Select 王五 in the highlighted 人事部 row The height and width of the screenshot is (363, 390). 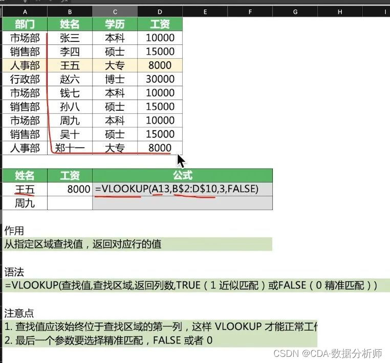pyautogui.click(x=70, y=65)
